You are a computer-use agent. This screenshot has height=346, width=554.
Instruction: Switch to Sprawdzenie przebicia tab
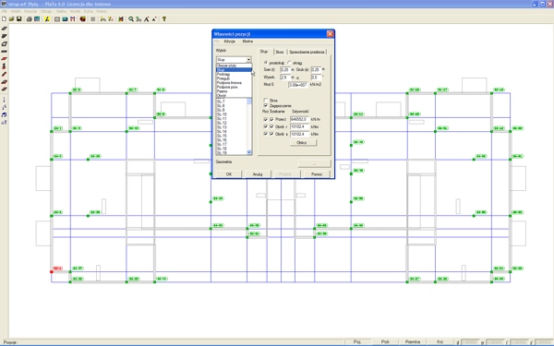point(307,52)
